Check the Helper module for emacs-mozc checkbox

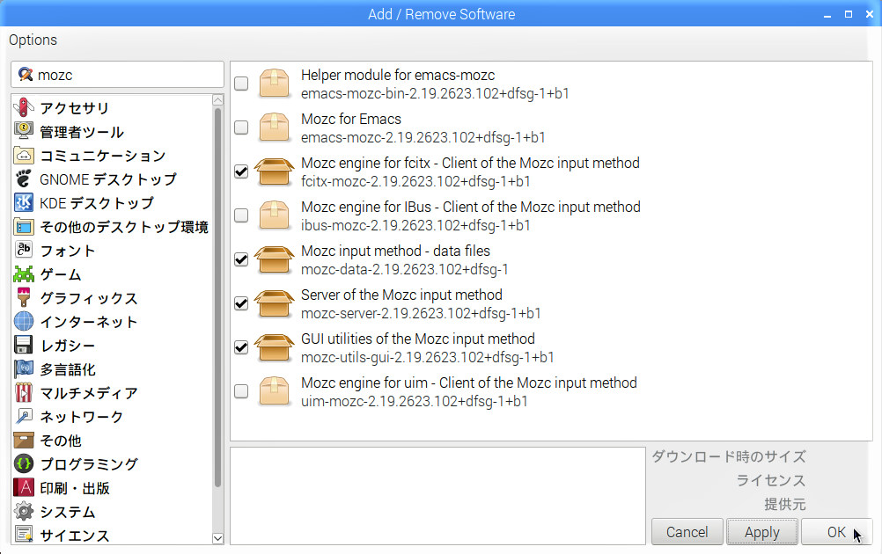[x=241, y=84]
